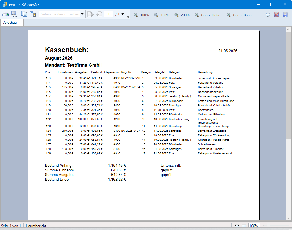Click the print report icon
The height and width of the screenshot is (230, 292).
pyautogui.click(x=6, y=14)
